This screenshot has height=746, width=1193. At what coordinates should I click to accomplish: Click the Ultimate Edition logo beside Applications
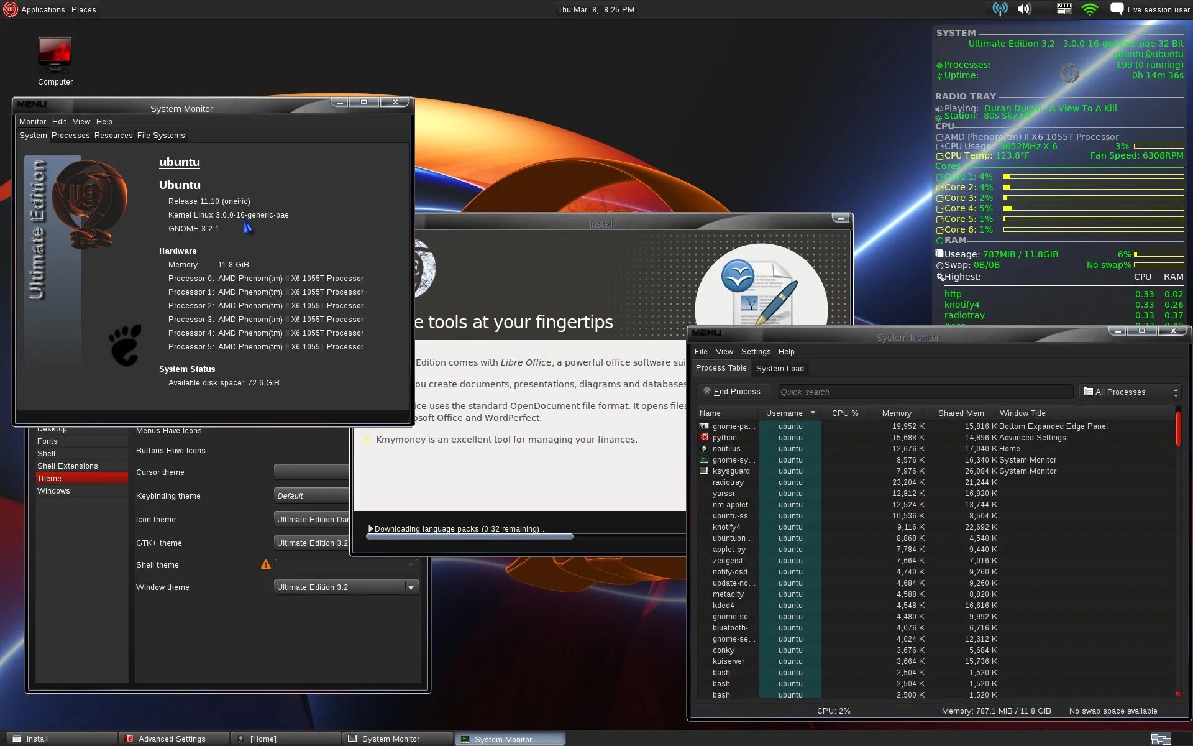click(10, 9)
